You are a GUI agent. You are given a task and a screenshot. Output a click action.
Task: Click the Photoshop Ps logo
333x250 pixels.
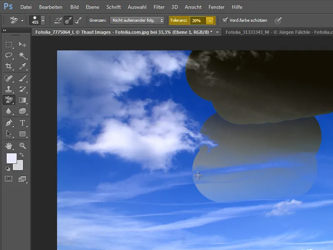click(x=8, y=6)
